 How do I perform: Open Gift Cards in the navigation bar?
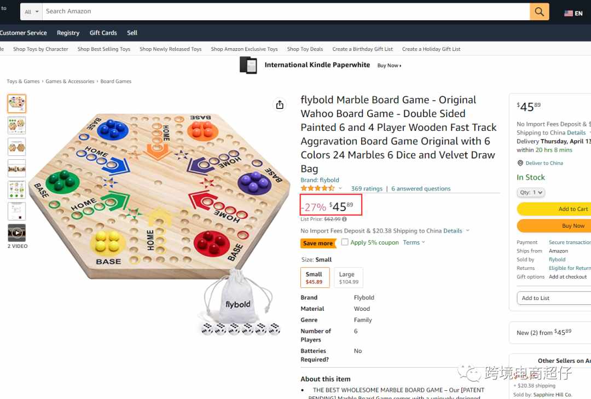click(103, 33)
